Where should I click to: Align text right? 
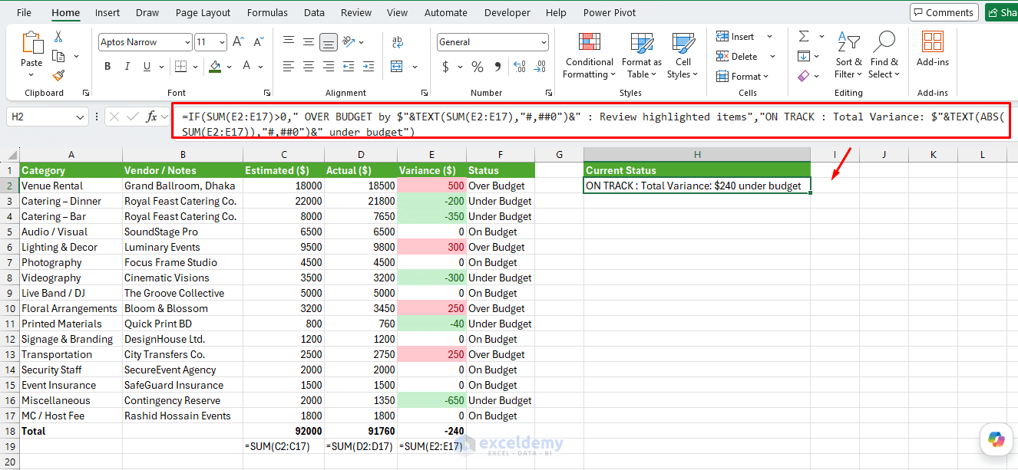click(328, 67)
